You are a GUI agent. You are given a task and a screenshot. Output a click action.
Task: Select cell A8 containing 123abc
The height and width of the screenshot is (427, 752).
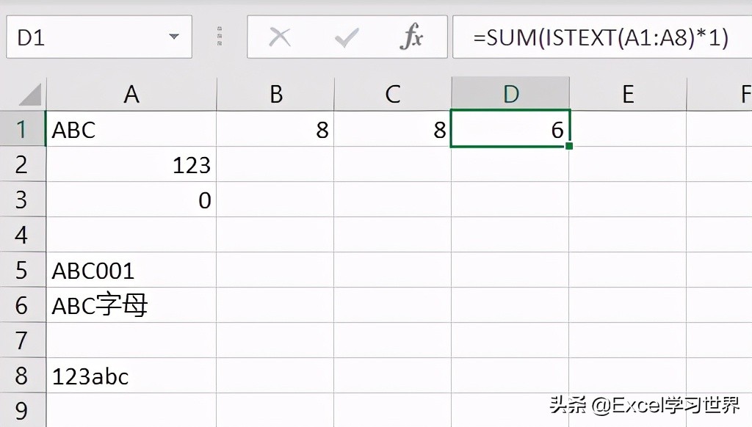(x=131, y=376)
